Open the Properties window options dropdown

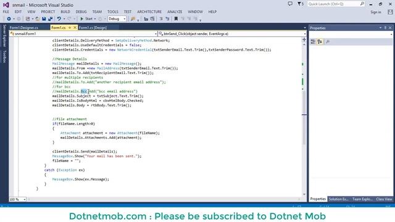380,28
